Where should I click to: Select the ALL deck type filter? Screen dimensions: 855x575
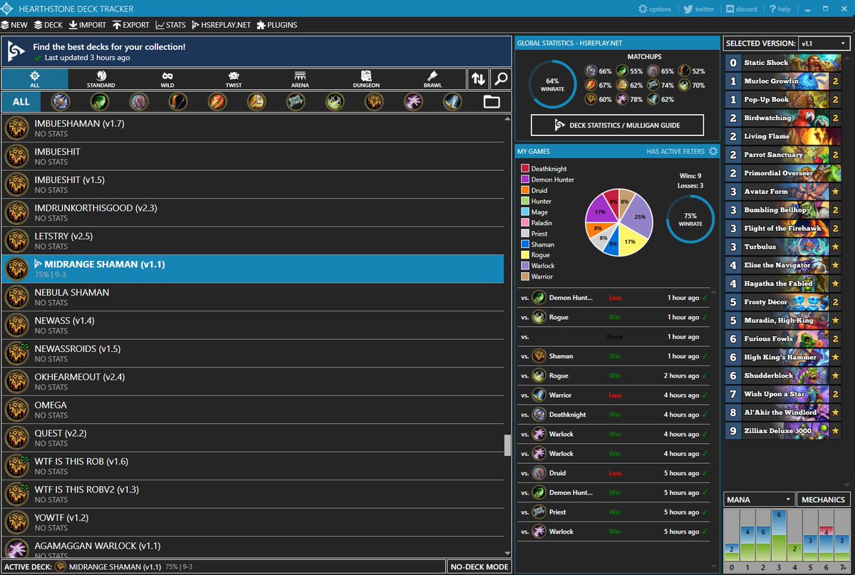click(x=35, y=79)
